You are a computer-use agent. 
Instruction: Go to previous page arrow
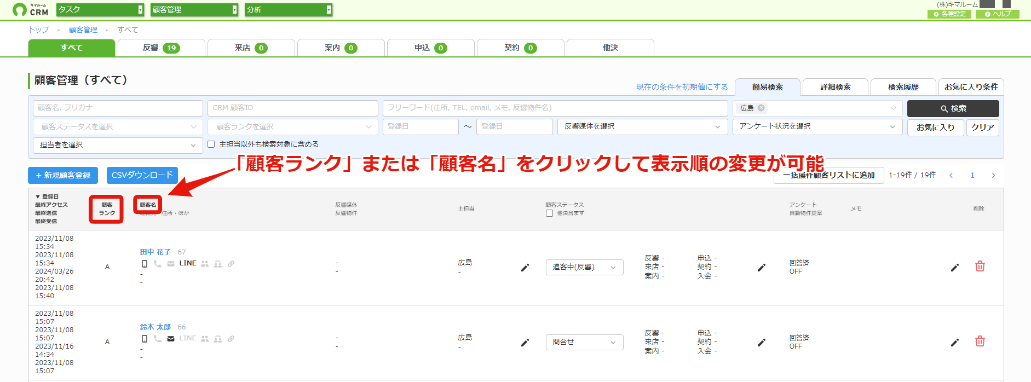pos(951,175)
